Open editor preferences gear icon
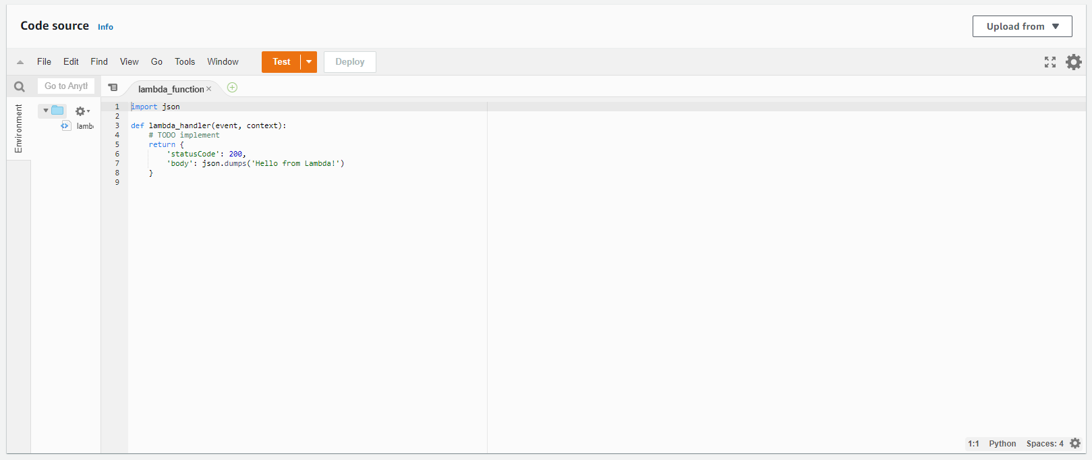Viewport: 1092px width, 460px height. tap(1073, 62)
